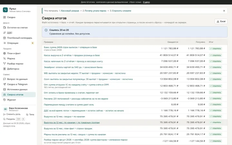Open check Маржа после рекламы за 12 мес.
Viewport: 232px width, 145px height.
[75, 134]
